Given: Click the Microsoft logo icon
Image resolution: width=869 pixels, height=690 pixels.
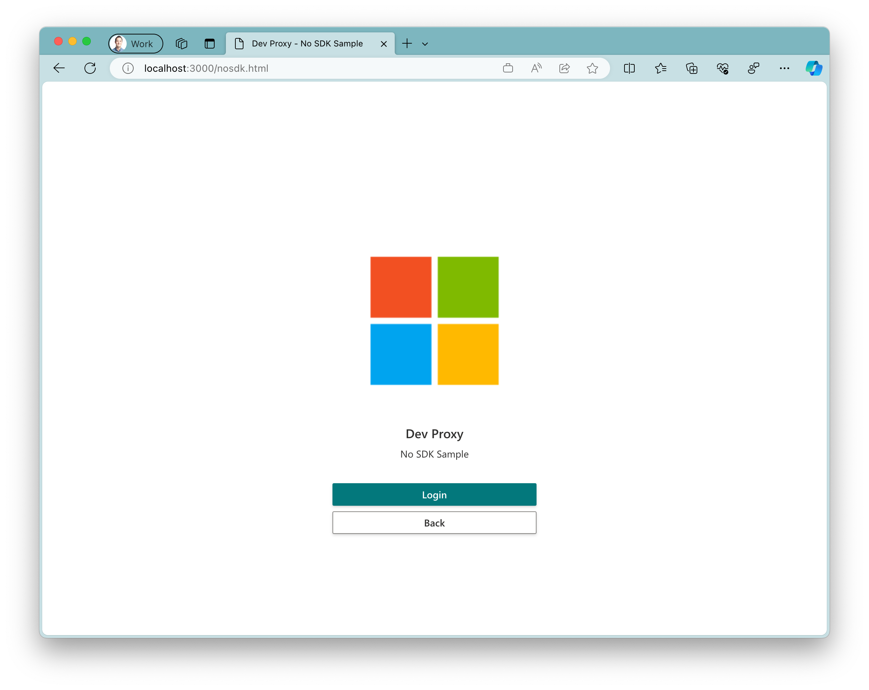Looking at the screenshot, I should click(434, 321).
